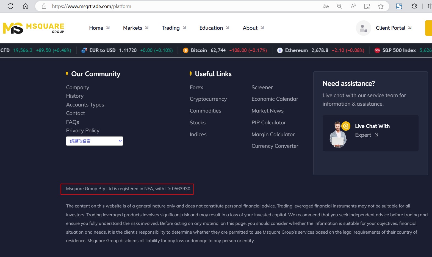Open the Education navigation menu
432x257 pixels.
click(214, 28)
